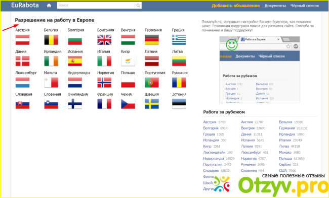Pick the Greece flag icon
Image resolution: width=329 pixels, height=198 pixels.
click(179, 40)
